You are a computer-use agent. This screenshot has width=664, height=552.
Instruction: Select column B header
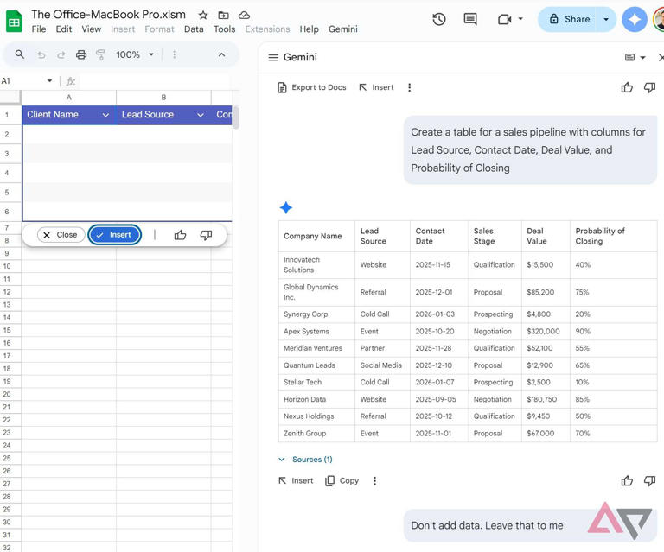click(163, 98)
